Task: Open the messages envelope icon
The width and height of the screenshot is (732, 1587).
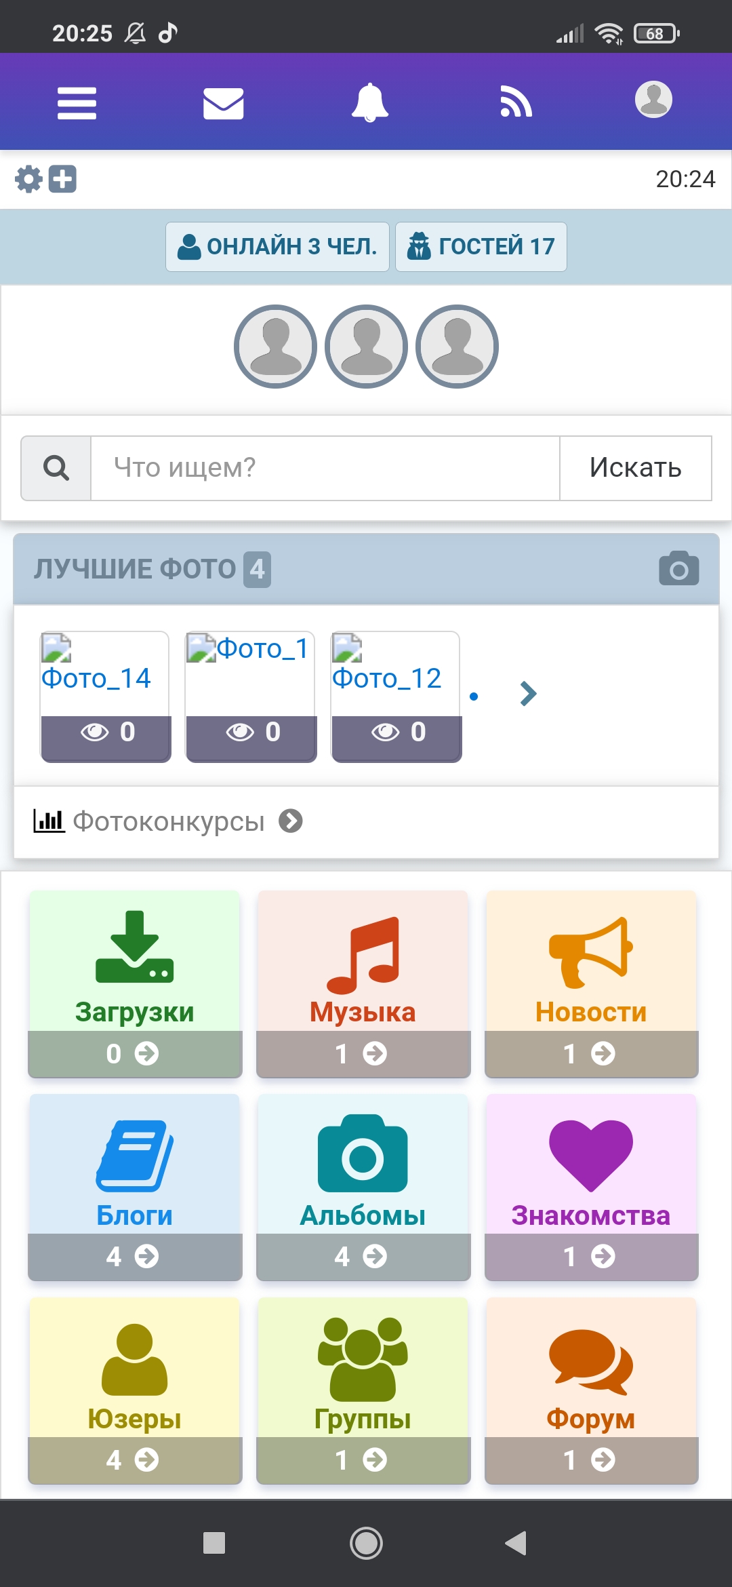Action: [223, 103]
